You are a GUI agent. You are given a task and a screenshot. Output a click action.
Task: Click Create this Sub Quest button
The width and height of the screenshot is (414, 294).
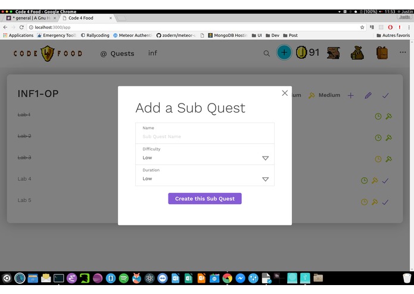coord(205,199)
